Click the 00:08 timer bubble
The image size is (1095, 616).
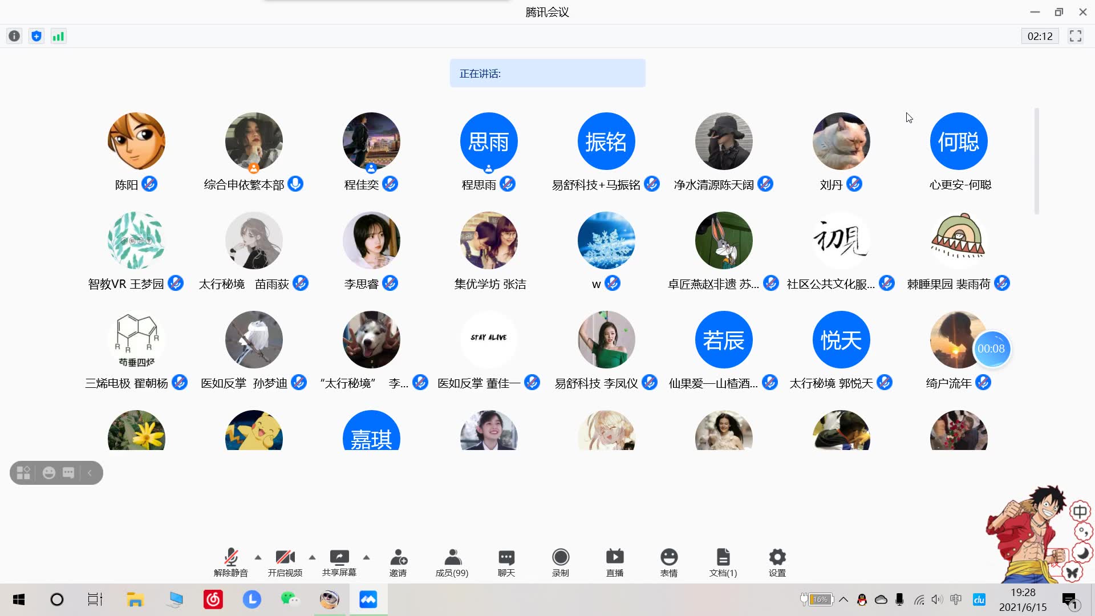tap(991, 348)
